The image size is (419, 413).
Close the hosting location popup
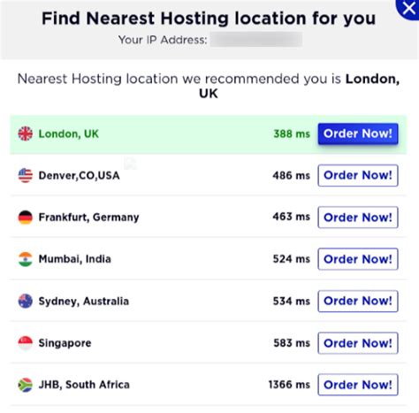point(408,9)
